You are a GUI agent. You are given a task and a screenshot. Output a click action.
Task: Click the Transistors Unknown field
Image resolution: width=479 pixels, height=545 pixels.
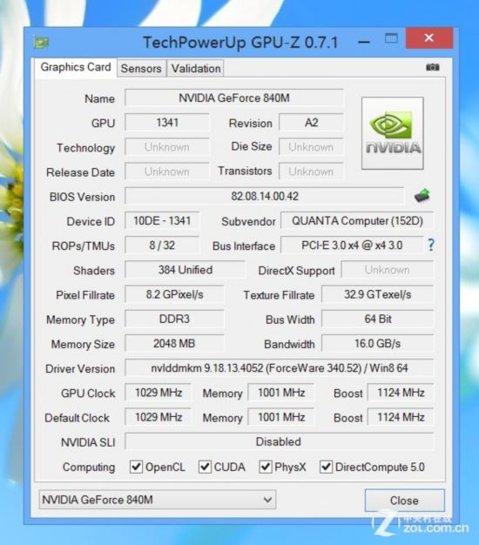pos(311,172)
